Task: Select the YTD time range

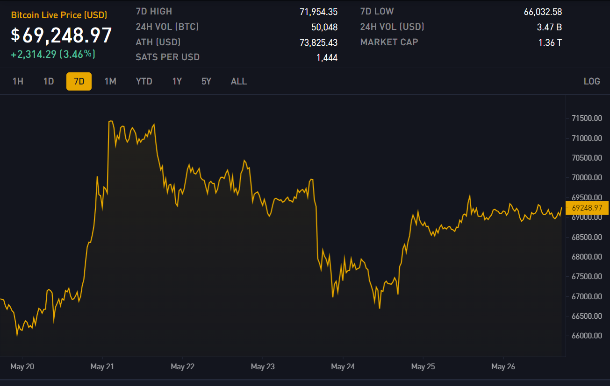Action: (144, 81)
